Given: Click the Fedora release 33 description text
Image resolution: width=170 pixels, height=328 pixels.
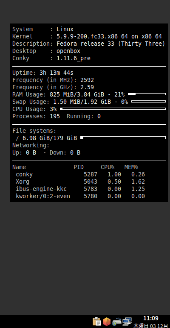Looking at the screenshot, I should coord(110,44).
